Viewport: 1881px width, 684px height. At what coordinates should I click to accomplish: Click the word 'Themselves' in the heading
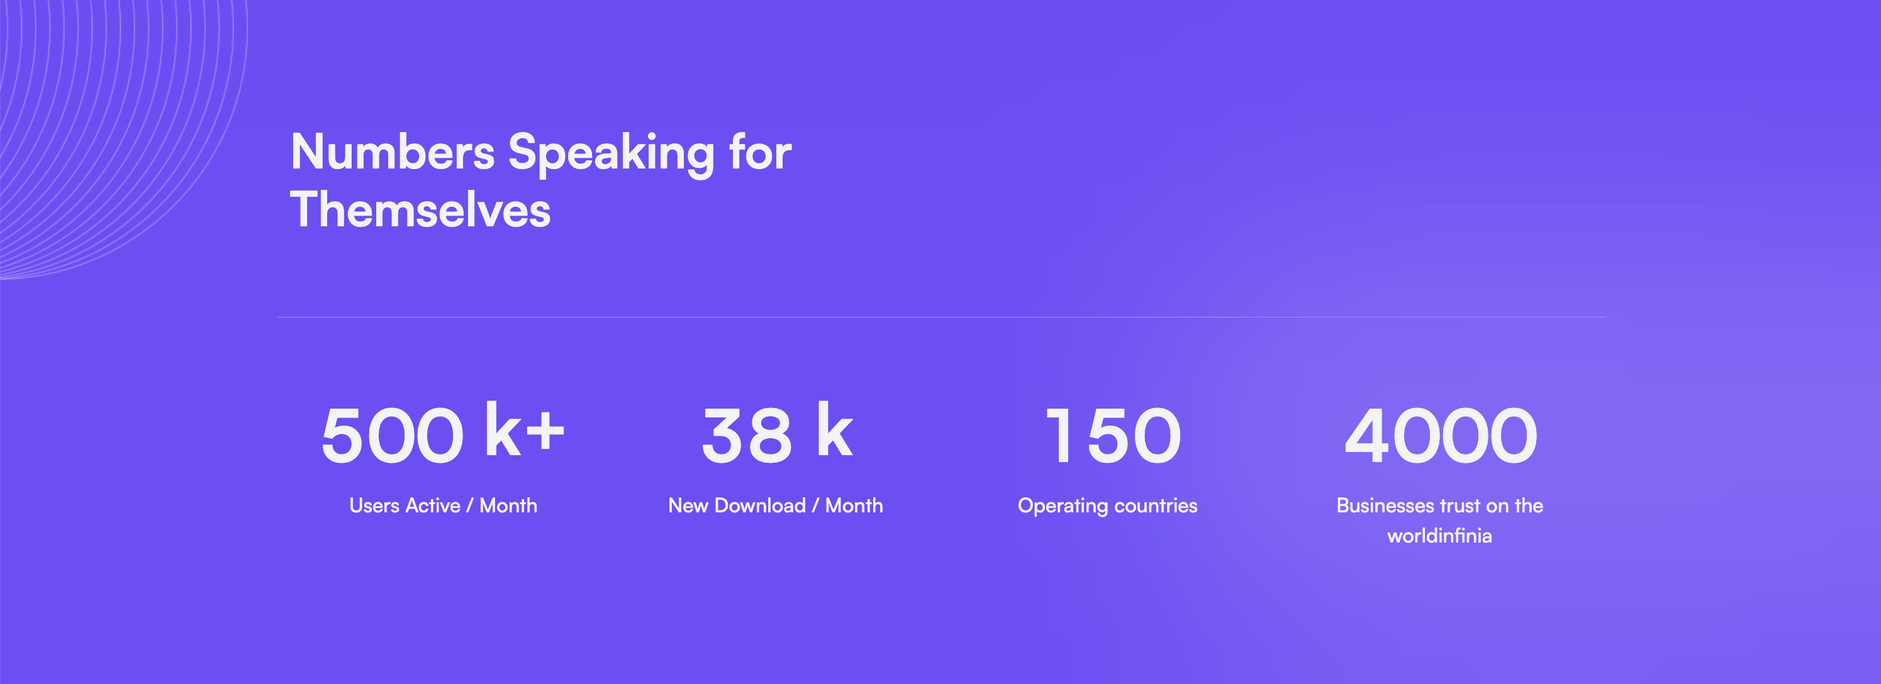[x=420, y=210]
